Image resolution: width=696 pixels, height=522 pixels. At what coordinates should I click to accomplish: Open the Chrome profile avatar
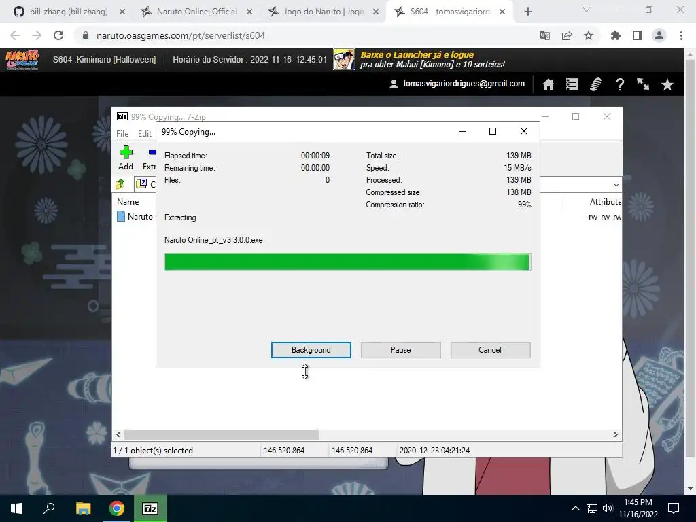(659, 35)
